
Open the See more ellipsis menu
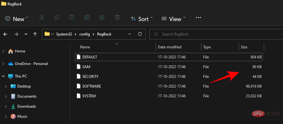198,18
